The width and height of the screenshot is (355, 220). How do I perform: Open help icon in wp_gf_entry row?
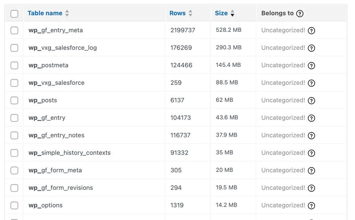coord(312,118)
